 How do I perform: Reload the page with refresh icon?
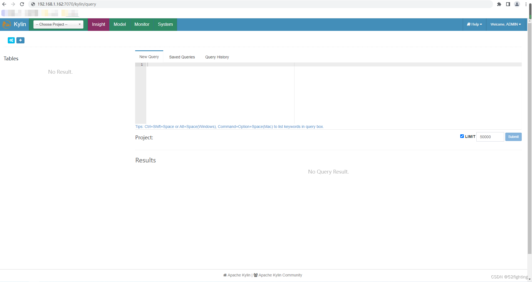click(22, 4)
